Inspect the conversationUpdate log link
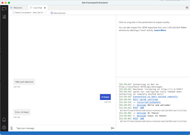 coord(149,102)
